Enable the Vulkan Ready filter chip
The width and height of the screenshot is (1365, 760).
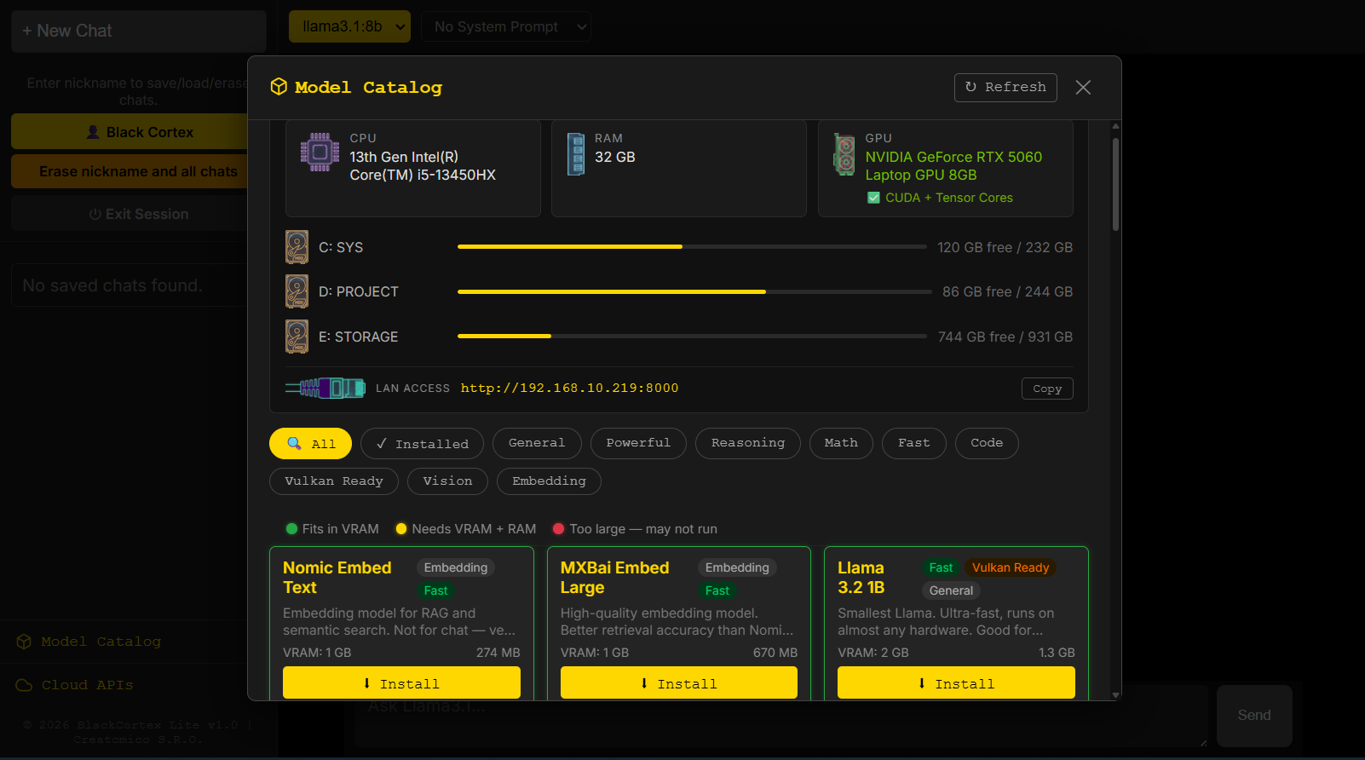click(333, 481)
